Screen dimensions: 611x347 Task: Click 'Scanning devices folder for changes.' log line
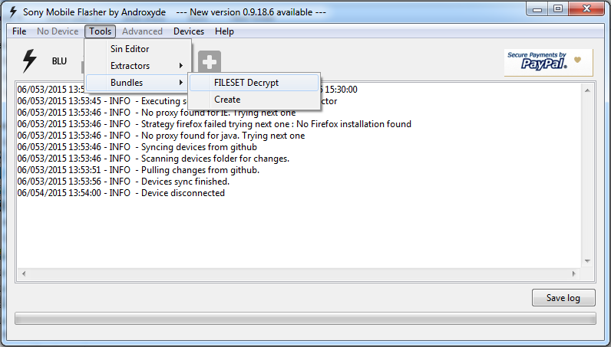click(x=154, y=159)
